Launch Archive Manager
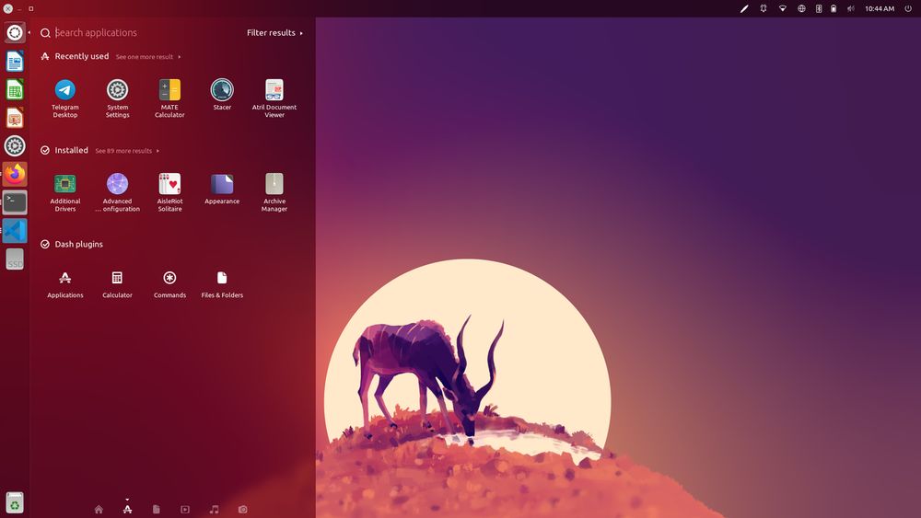Viewport: 921px width, 518px height. (x=274, y=191)
